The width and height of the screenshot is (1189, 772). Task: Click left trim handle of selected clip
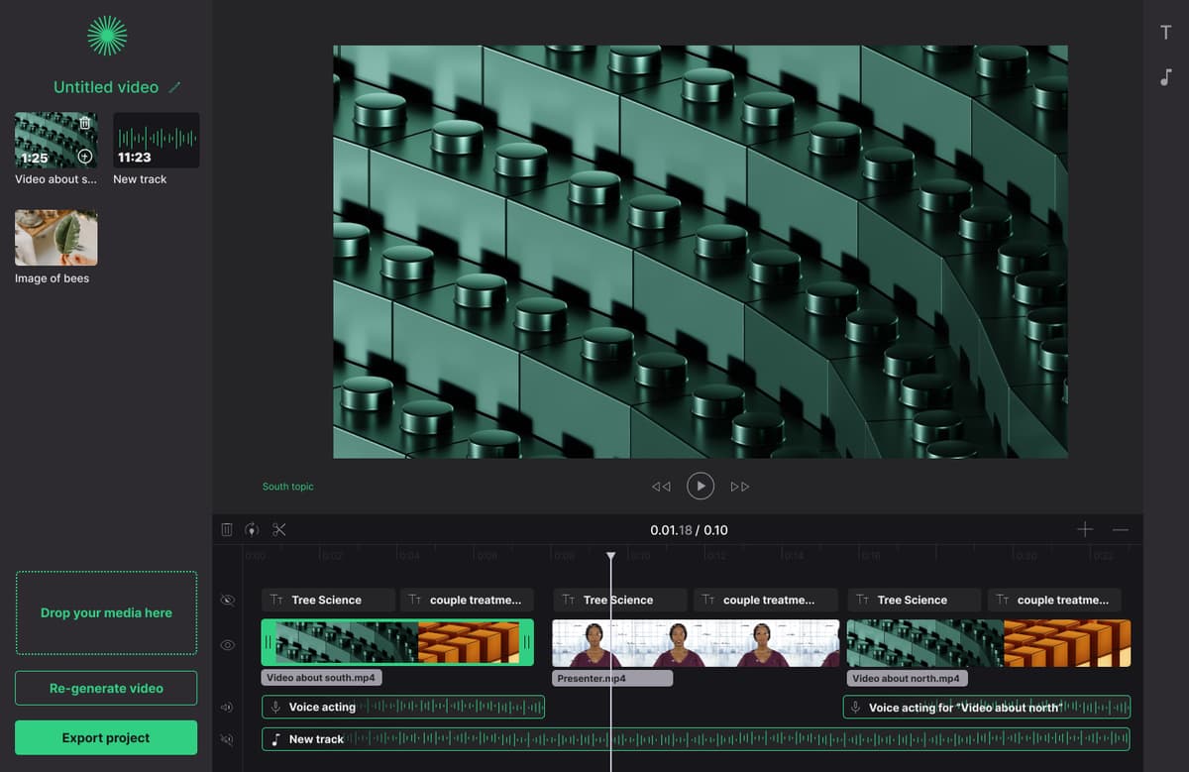pyautogui.click(x=268, y=642)
